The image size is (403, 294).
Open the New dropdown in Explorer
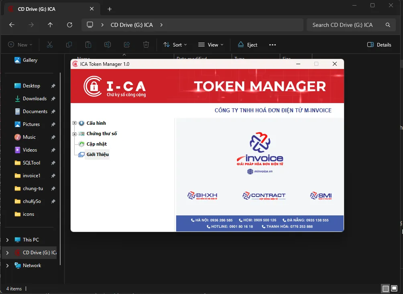(20, 45)
